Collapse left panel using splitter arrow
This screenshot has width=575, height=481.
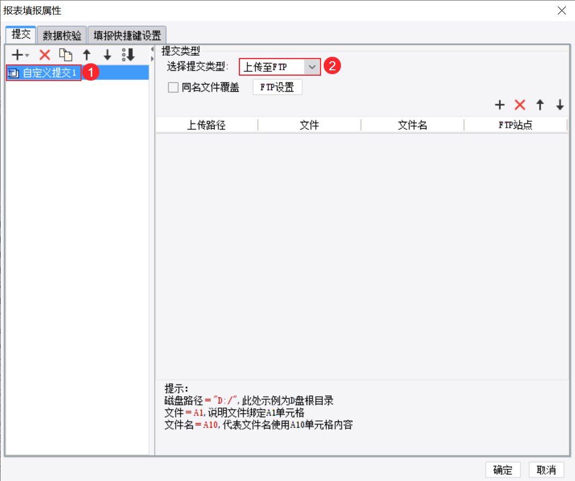[152, 49]
